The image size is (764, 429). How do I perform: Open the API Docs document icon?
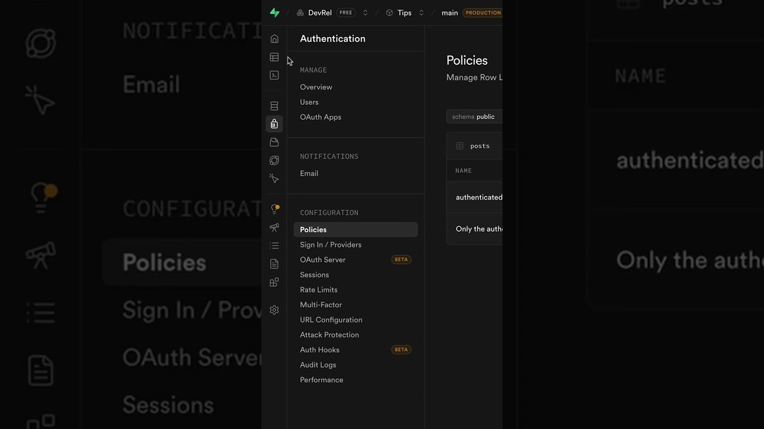pyautogui.click(x=275, y=263)
